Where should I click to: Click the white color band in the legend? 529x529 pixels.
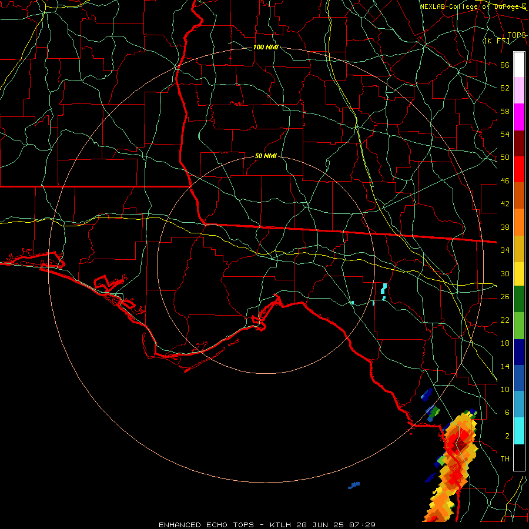tap(519, 65)
